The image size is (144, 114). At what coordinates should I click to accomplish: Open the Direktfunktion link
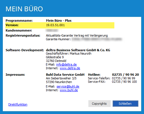[x=18, y=104]
